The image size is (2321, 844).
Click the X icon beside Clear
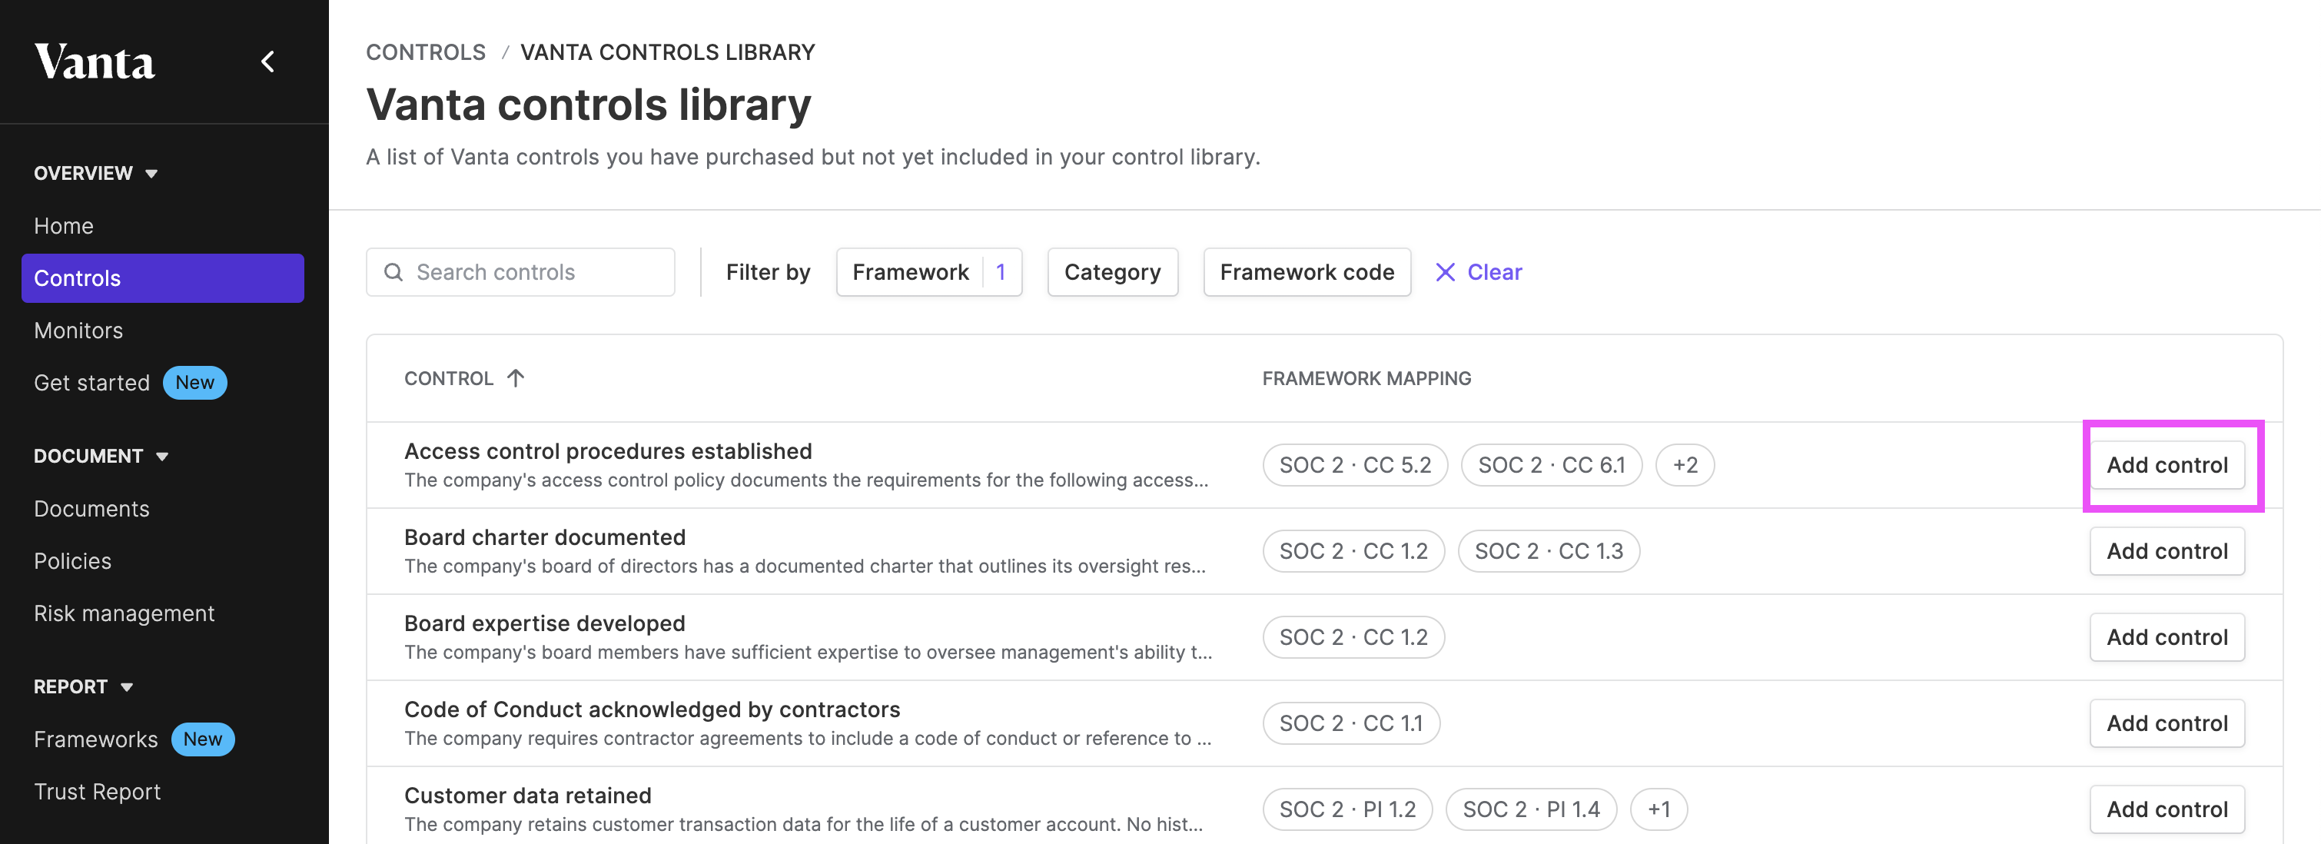point(1445,272)
